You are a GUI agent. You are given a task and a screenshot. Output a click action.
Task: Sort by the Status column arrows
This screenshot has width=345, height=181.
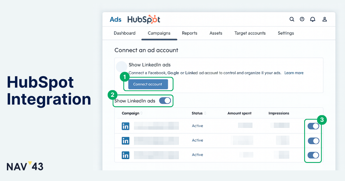pyautogui.click(x=205, y=113)
